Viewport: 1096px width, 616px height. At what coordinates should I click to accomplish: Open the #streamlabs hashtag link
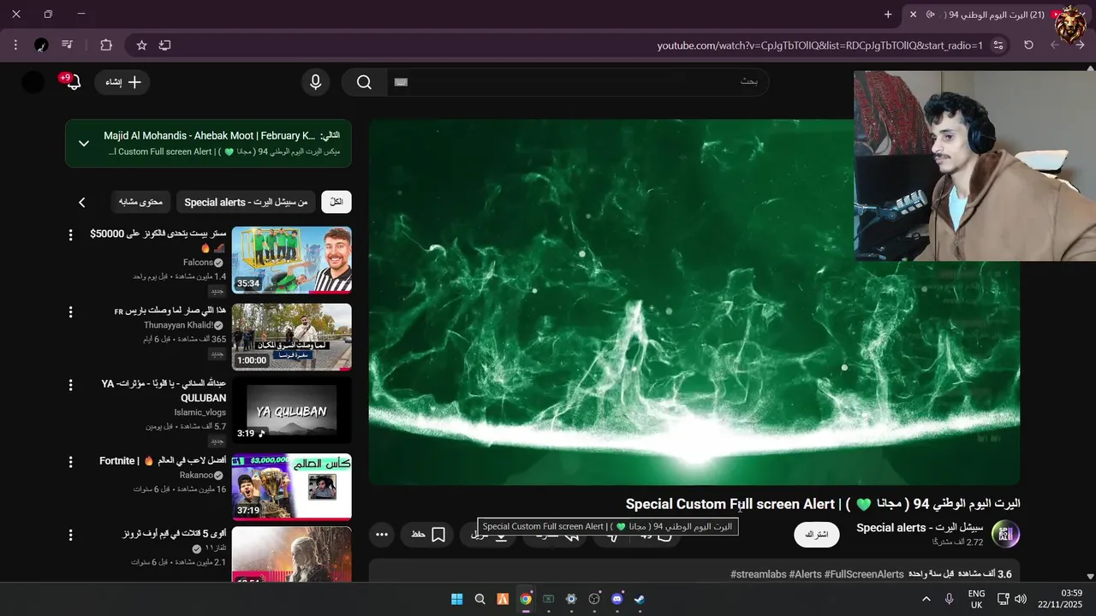pyautogui.click(x=758, y=574)
